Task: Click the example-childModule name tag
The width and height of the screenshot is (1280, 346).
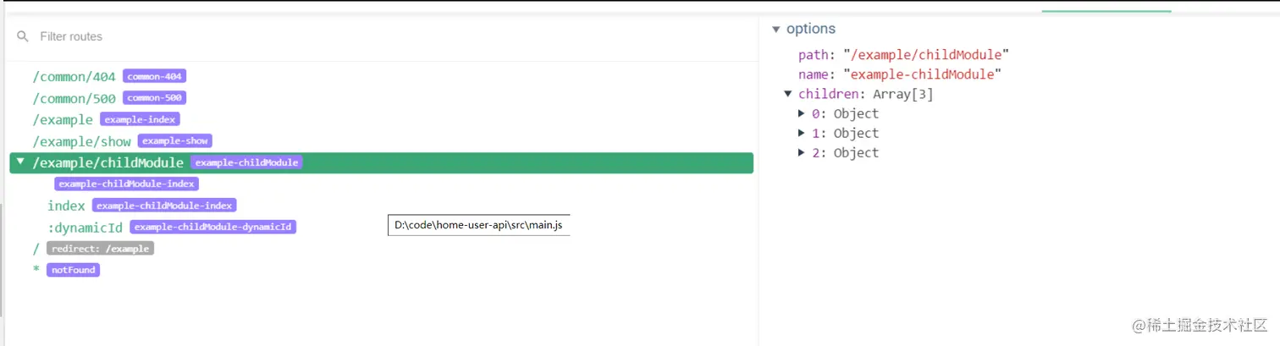Action: coord(247,162)
